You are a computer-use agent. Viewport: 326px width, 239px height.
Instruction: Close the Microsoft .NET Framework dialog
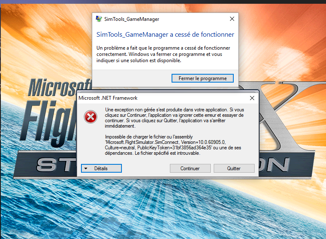click(252, 98)
